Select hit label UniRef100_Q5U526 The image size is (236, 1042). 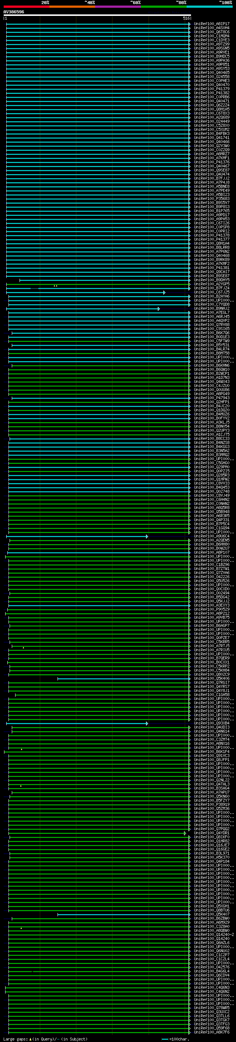coord(211,580)
